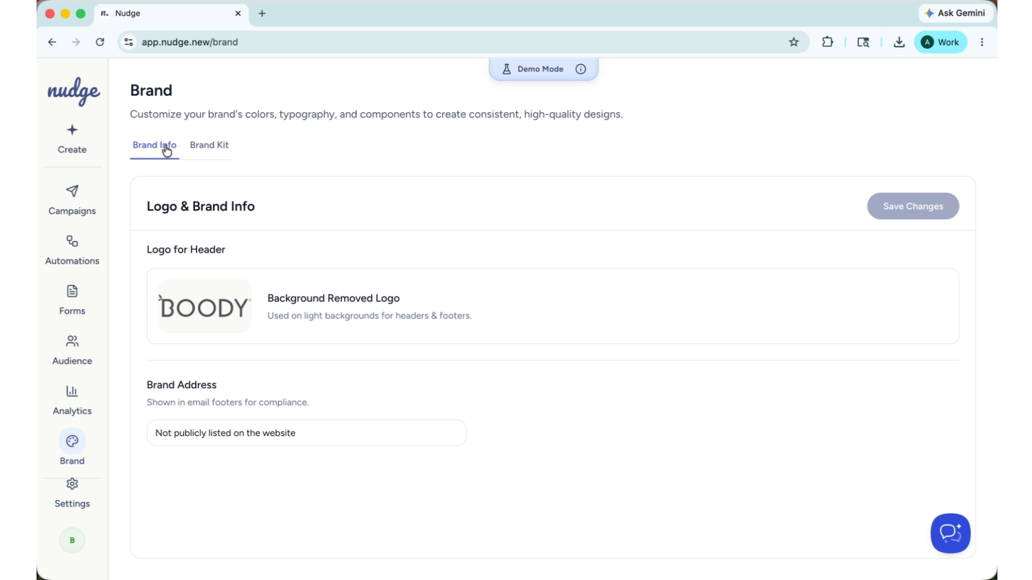Image resolution: width=1032 pixels, height=580 pixels.
Task: Go forward with the browser forward arrow
Action: pyautogui.click(x=76, y=42)
